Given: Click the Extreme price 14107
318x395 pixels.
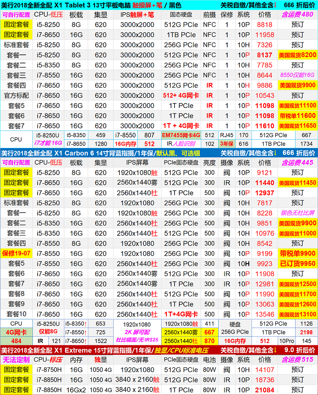Looking at the screenshot, I should 264,370.
